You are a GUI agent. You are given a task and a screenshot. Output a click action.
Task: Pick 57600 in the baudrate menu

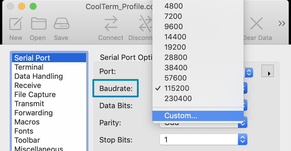175,78
